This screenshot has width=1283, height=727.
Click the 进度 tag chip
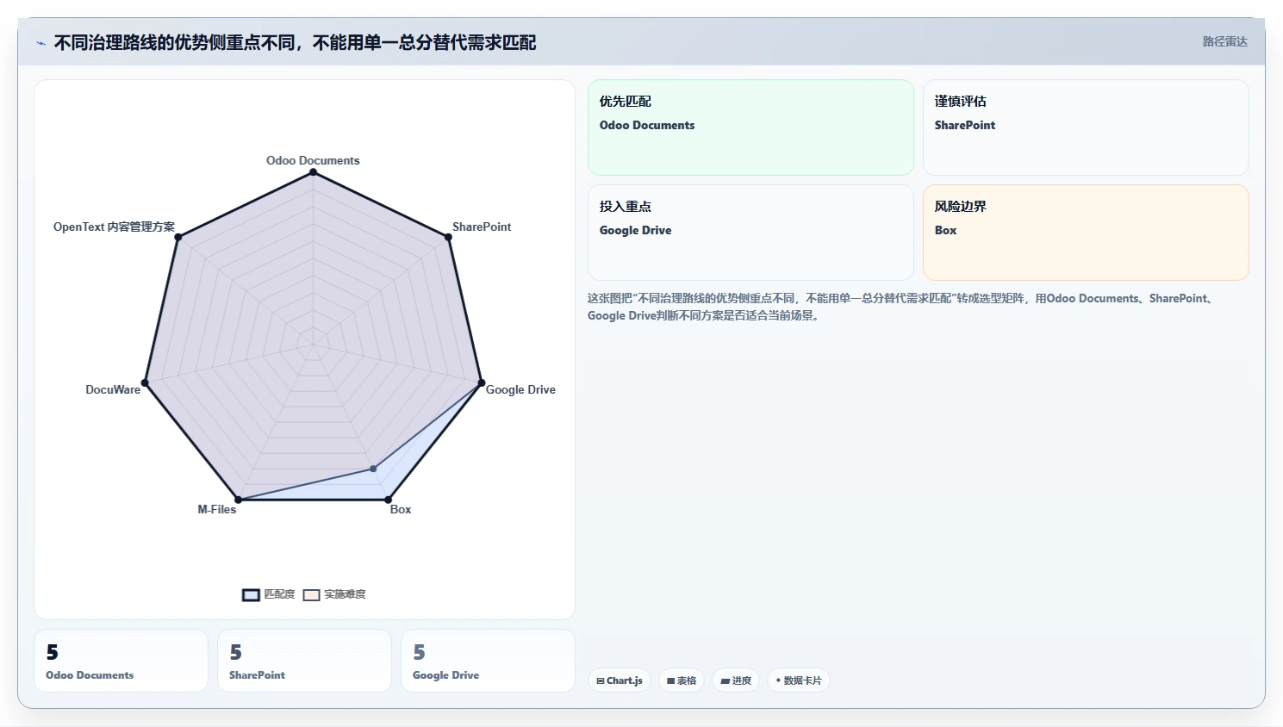(736, 680)
